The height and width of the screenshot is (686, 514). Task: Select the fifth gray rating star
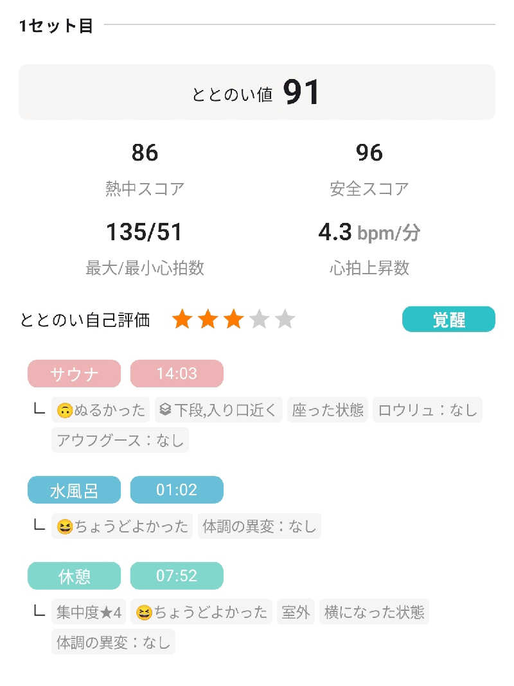pos(285,319)
